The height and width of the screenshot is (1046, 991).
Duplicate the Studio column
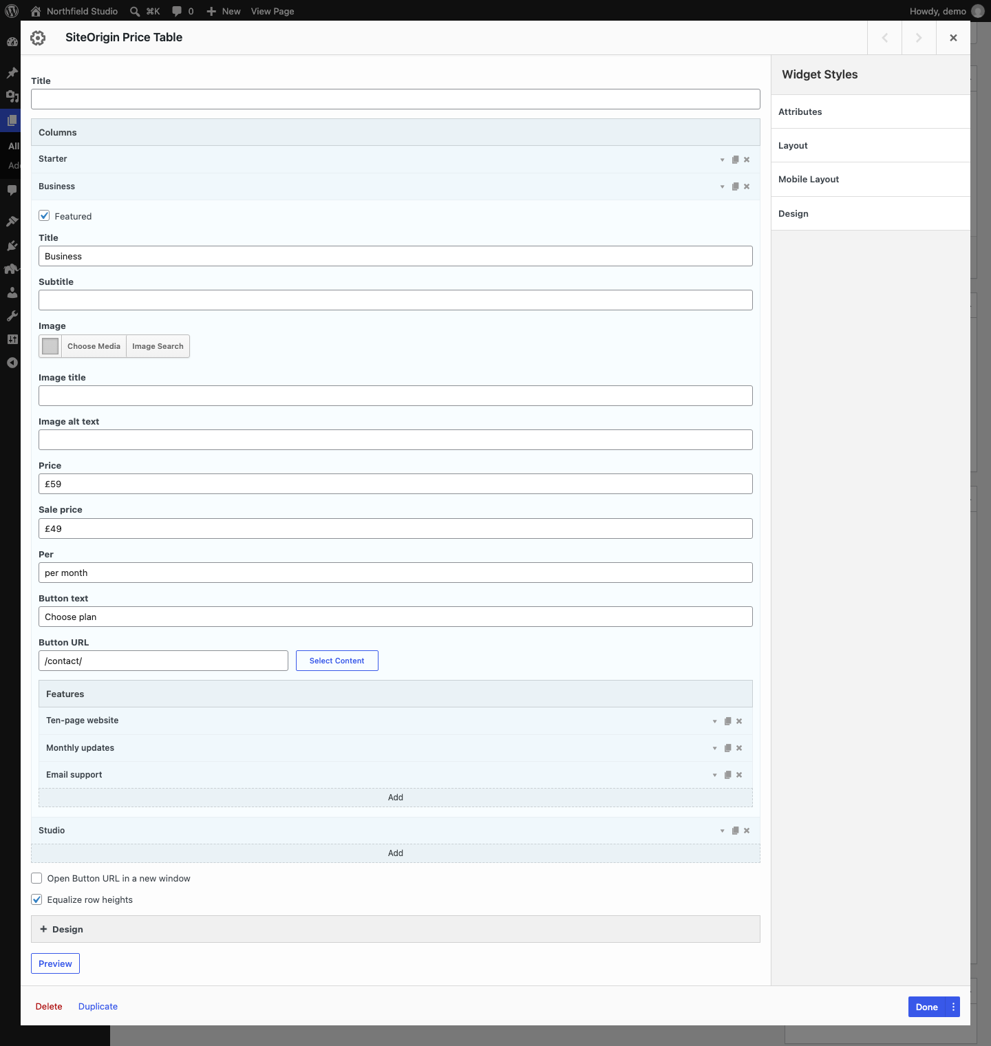point(735,831)
